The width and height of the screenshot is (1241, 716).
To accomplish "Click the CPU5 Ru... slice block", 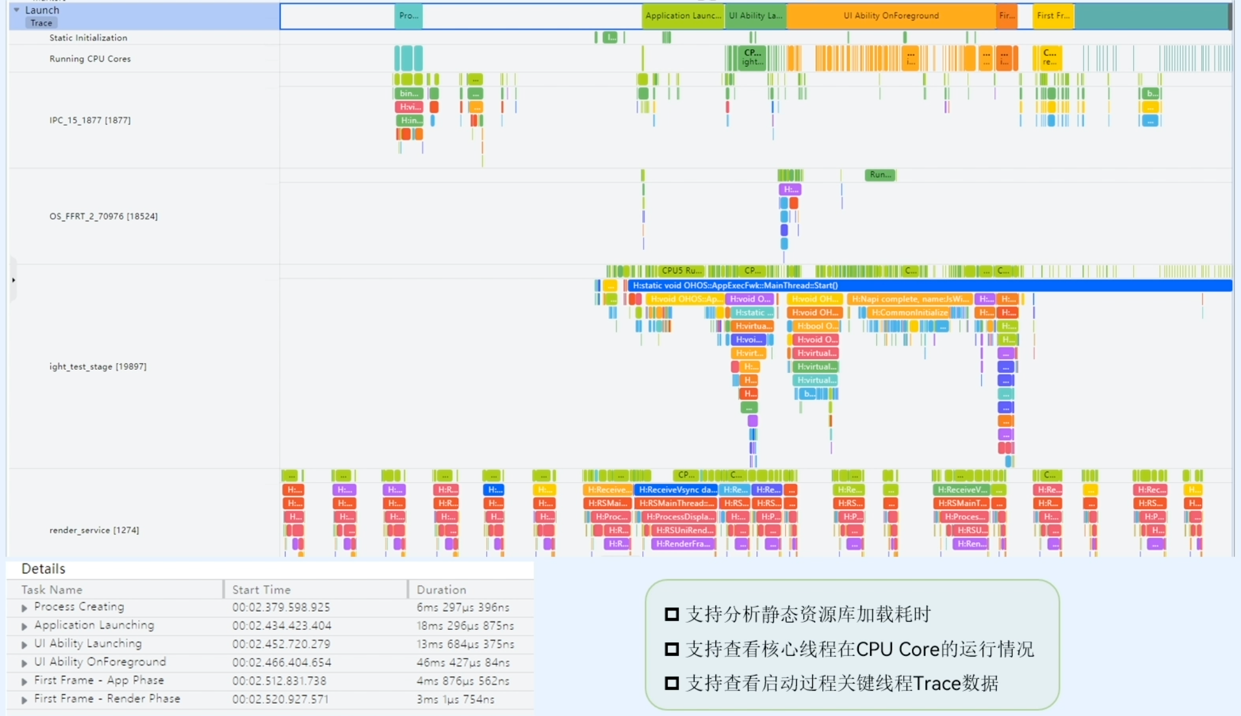I will coord(681,271).
